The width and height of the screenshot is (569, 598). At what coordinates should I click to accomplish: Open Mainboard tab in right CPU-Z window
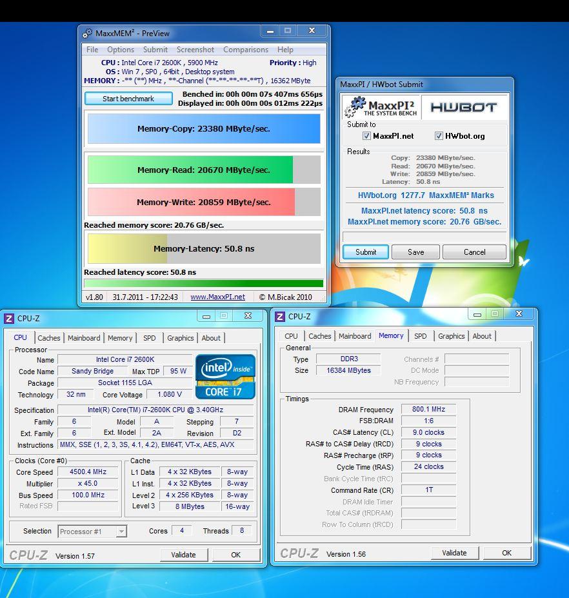tap(355, 336)
